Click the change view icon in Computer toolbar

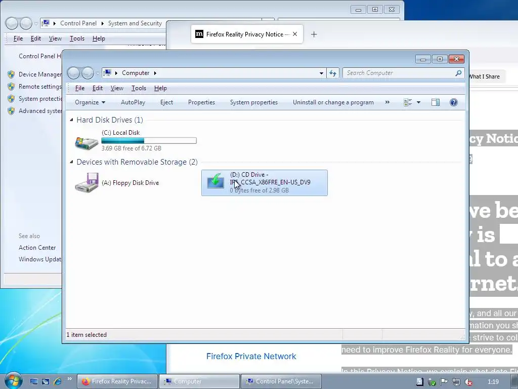pos(408,102)
